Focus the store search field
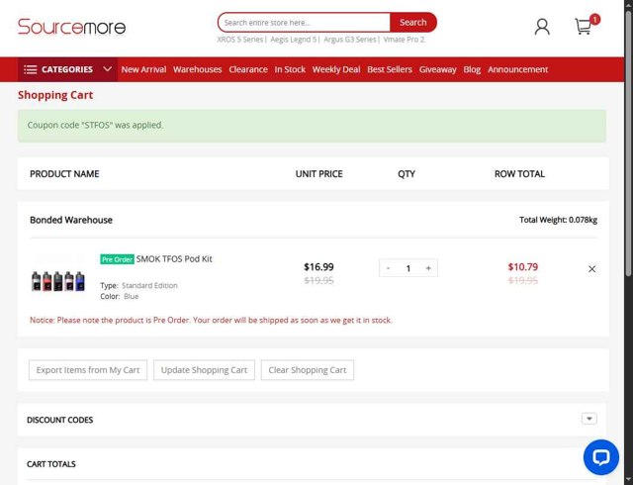 pyautogui.click(x=304, y=22)
